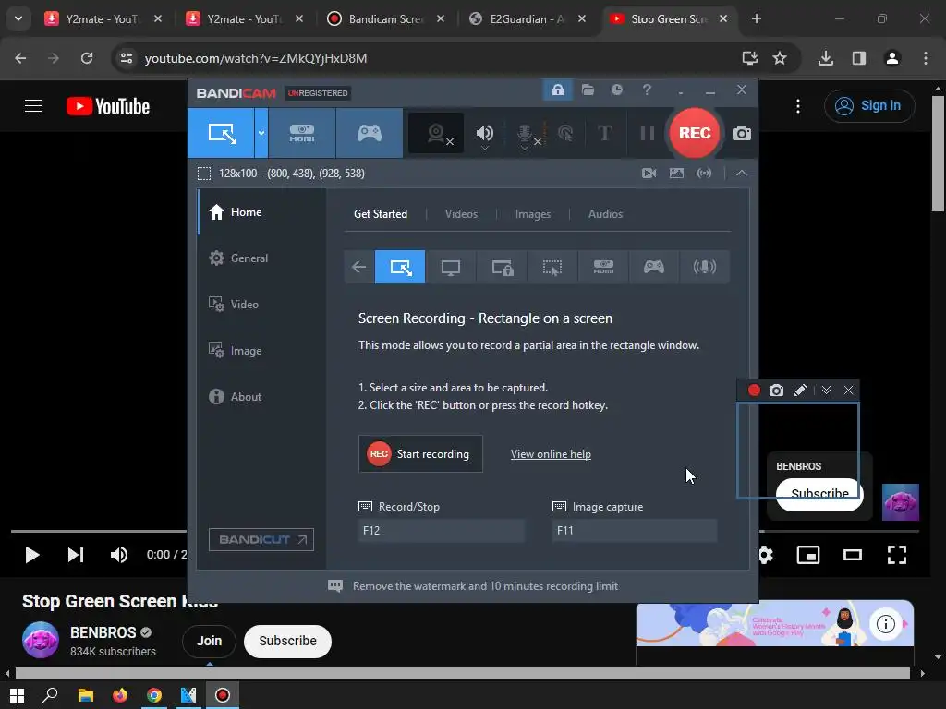Switch to Get Started tab
The width and height of the screenshot is (946, 709).
point(381,214)
